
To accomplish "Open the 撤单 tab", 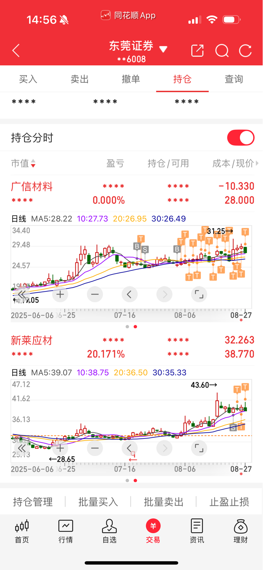I will (x=131, y=79).
